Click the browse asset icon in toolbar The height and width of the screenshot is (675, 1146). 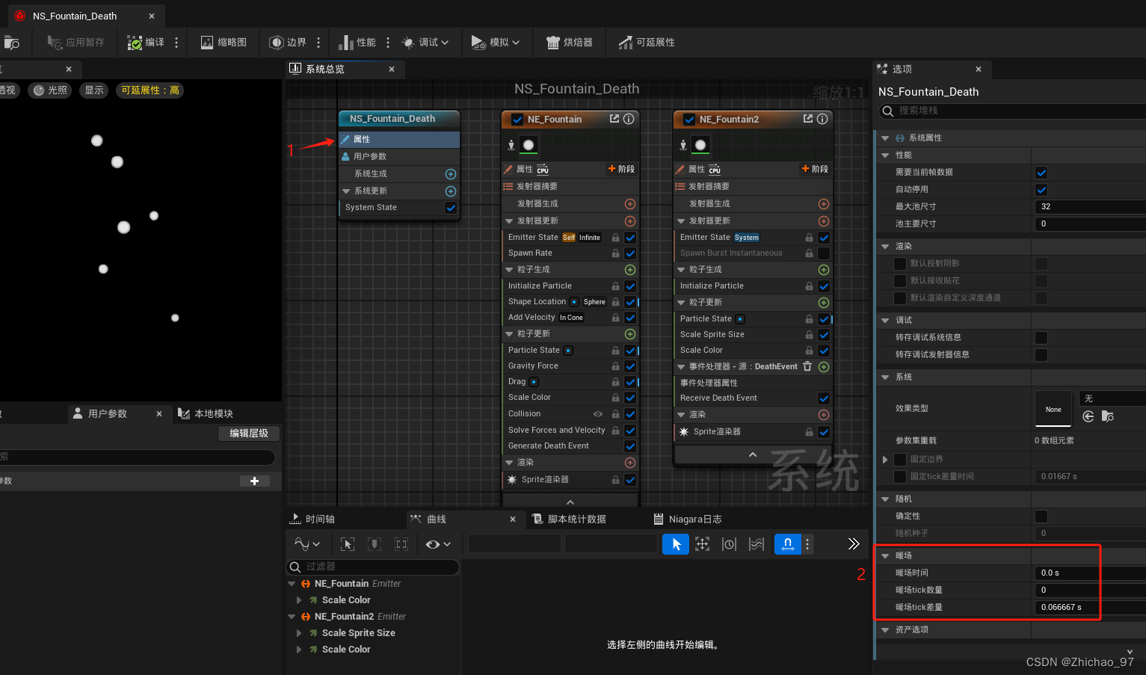[11, 43]
